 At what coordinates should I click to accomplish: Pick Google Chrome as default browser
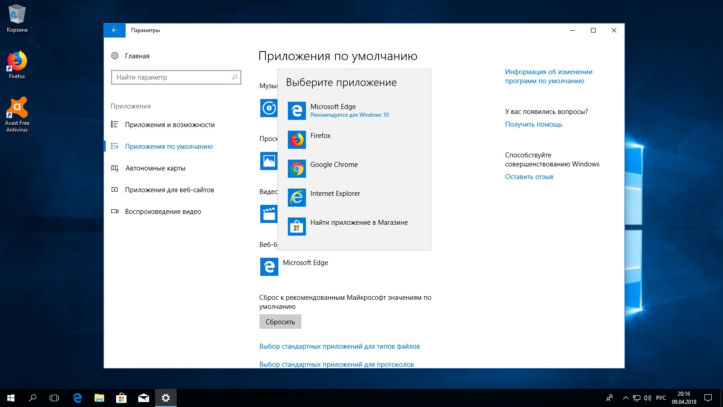[x=354, y=169]
